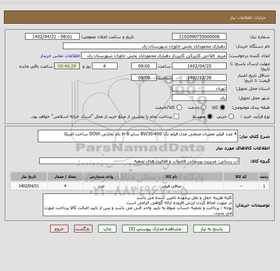
Task: Click the شرح کلی نیاز label
Action: (x=255, y=136)
